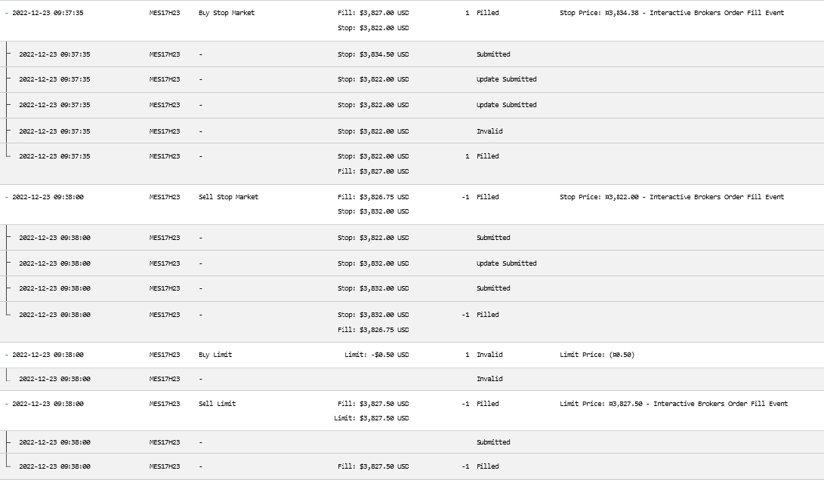The height and width of the screenshot is (480, 824).
Task: Collapse the Sell Limit order row
Action: click(x=6, y=404)
